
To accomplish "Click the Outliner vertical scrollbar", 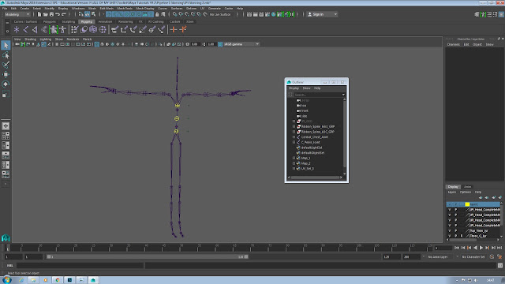I will pos(345,135).
